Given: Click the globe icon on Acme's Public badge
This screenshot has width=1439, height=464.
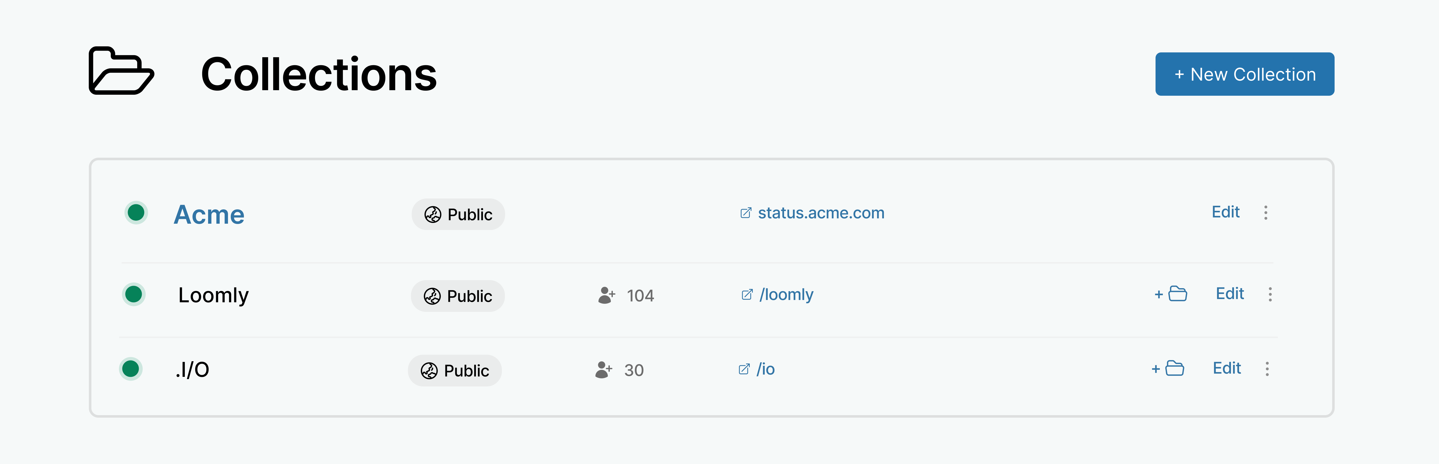Looking at the screenshot, I should coord(433,214).
